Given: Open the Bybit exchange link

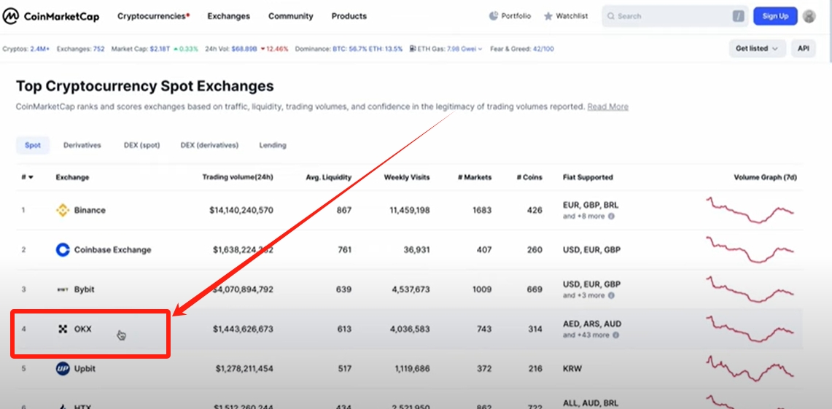Looking at the screenshot, I should coord(85,289).
